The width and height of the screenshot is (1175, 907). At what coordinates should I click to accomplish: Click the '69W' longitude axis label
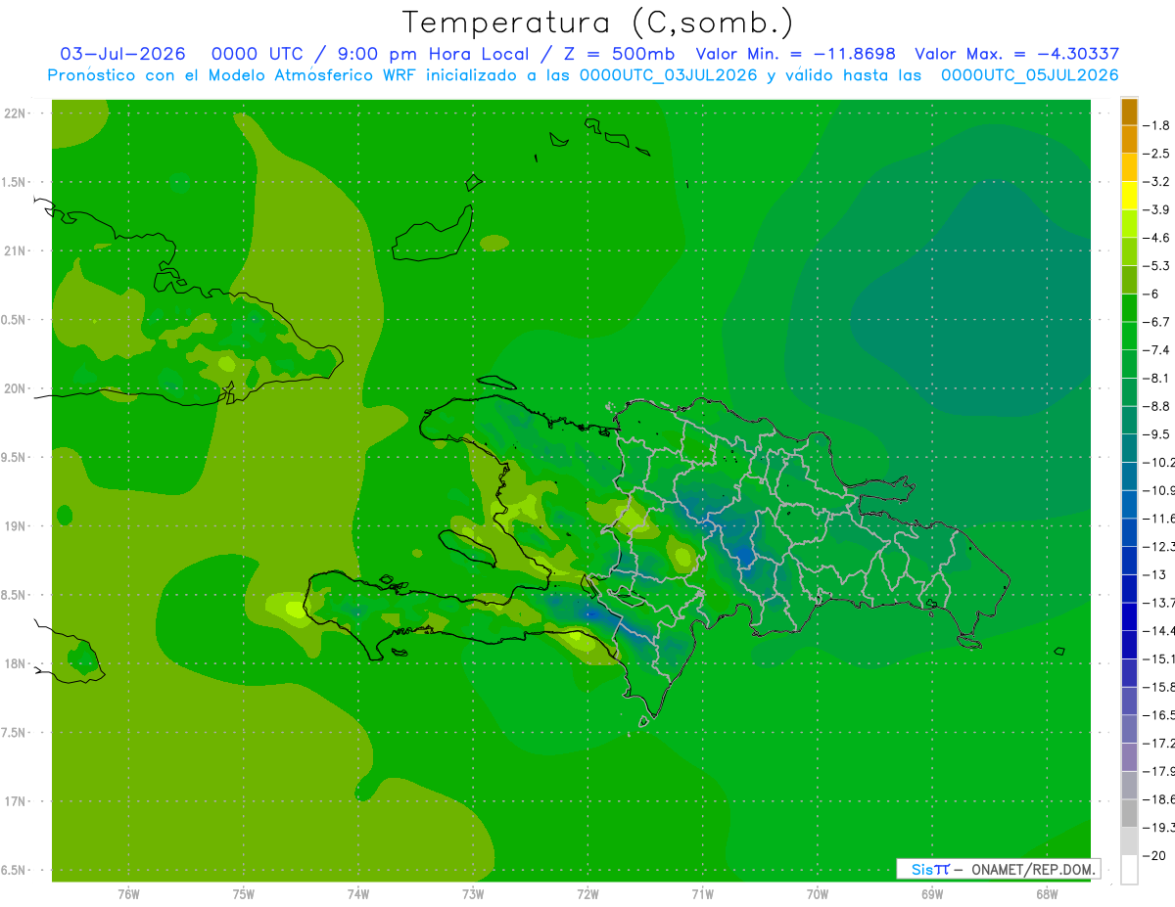(932, 894)
